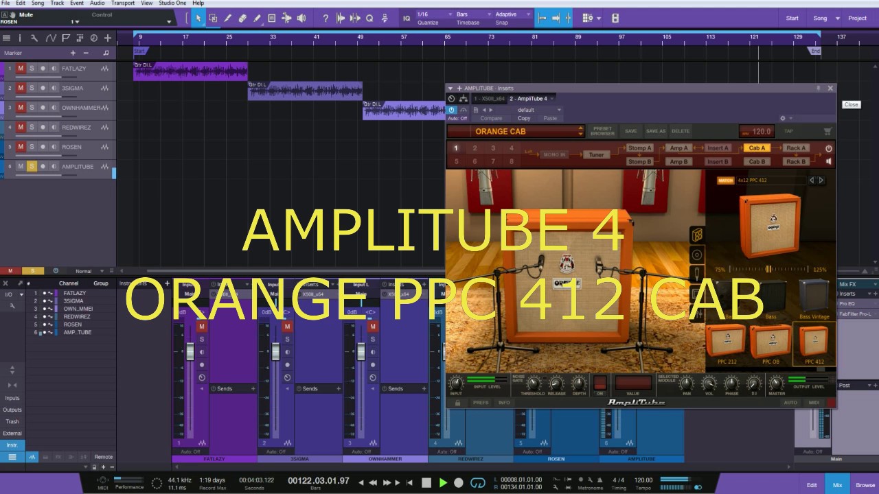Open Snap Adaptive dropdown
Screen dimensions: 879x494
click(512, 14)
